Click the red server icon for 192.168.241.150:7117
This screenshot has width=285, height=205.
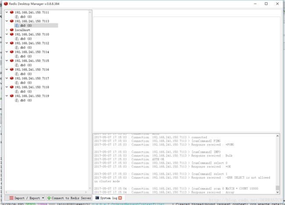(x=12, y=78)
